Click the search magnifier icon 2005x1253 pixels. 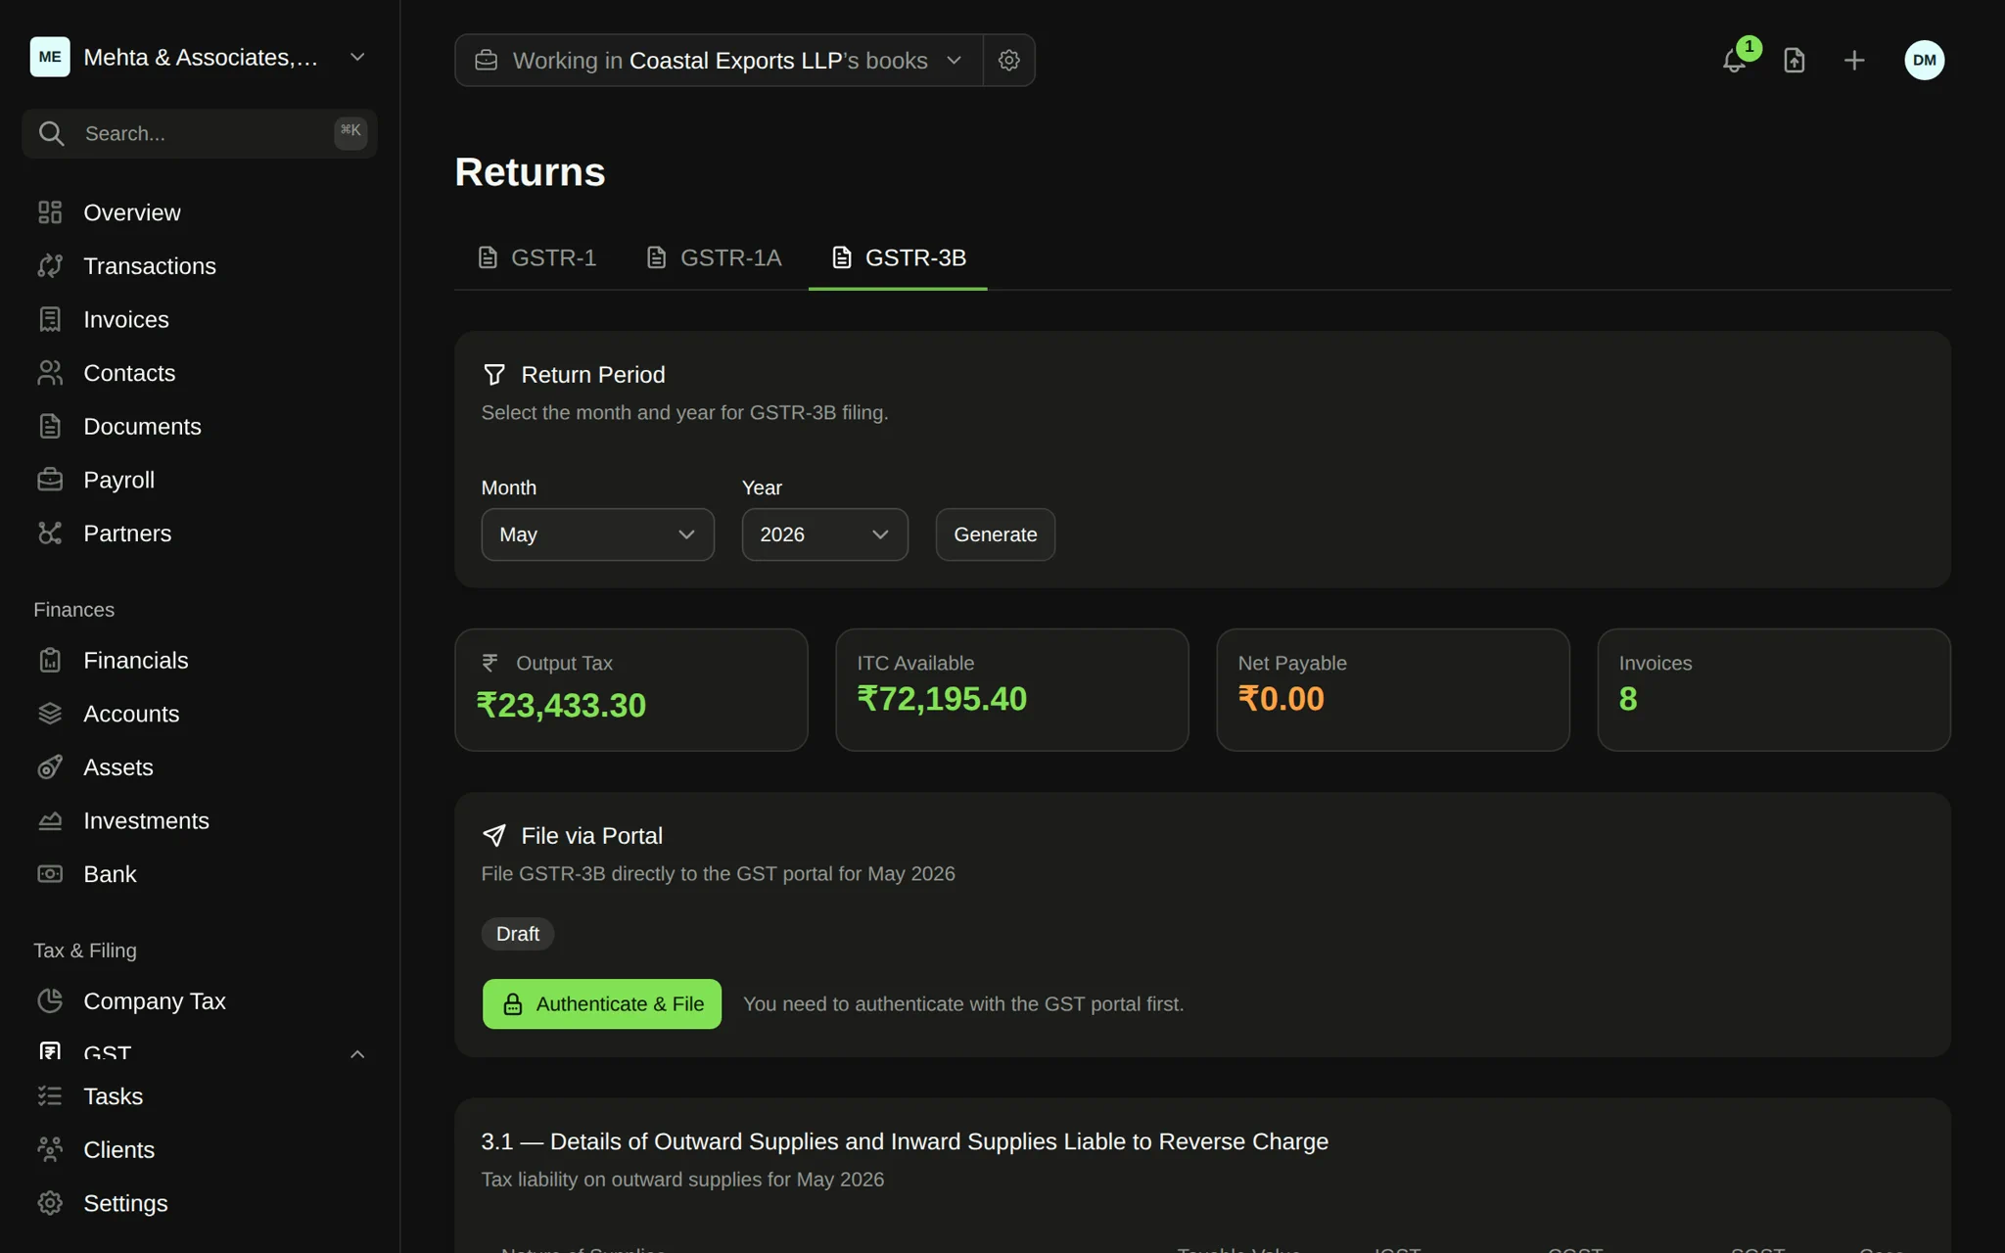52,134
